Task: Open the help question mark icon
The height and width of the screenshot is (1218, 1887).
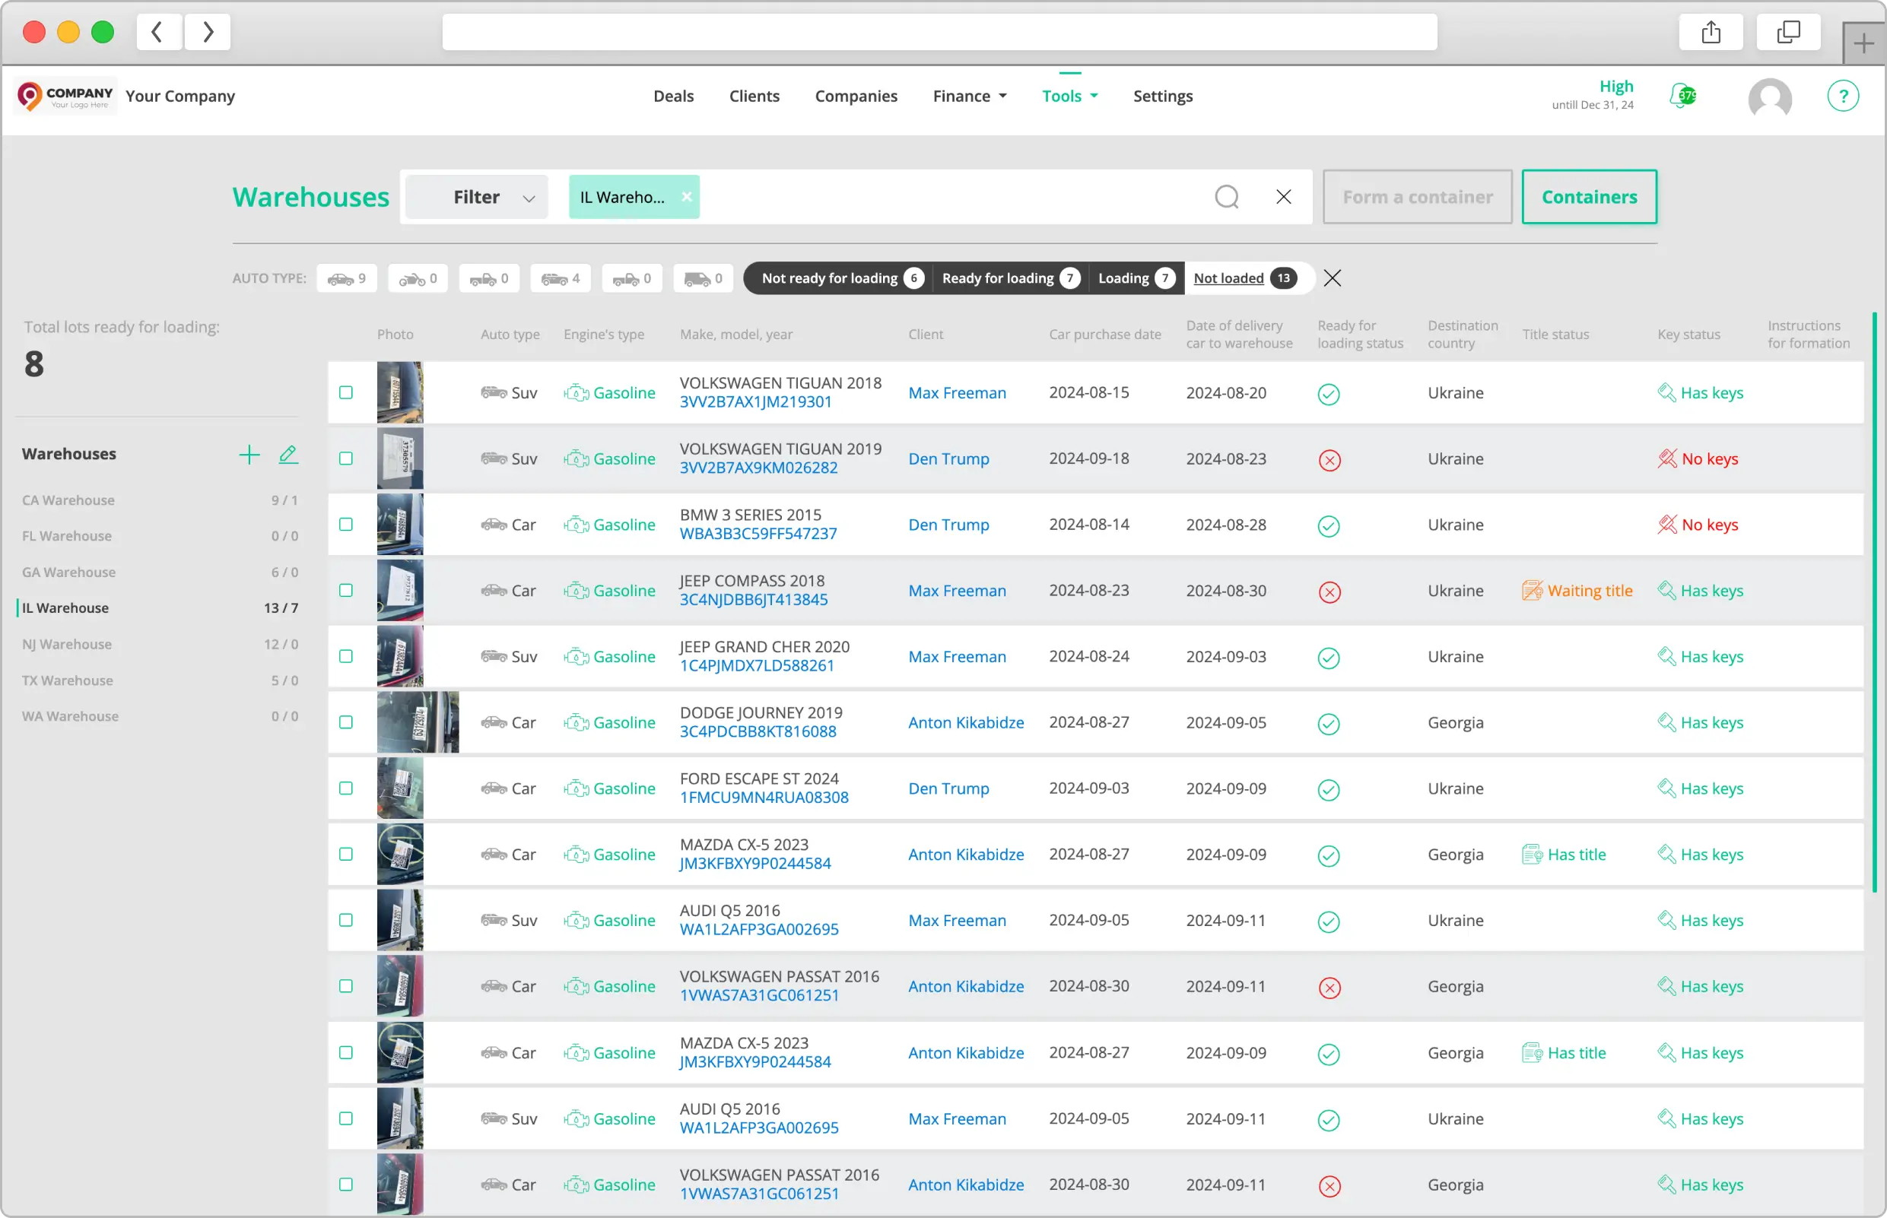Action: (1843, 96)
